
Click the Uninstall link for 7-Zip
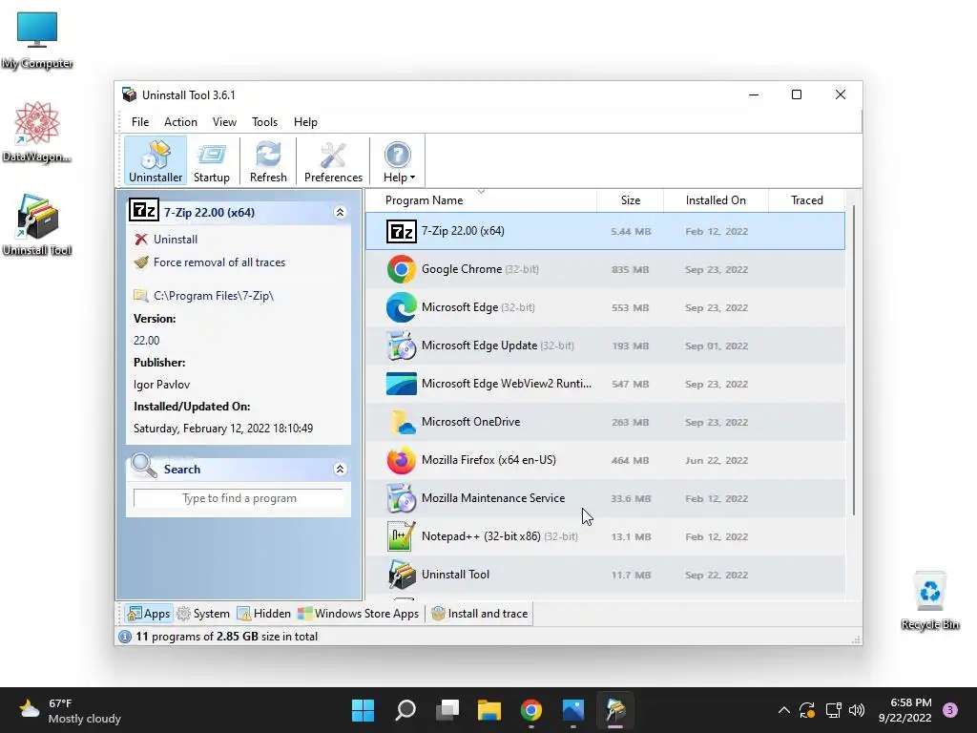[x=176, y=240]
